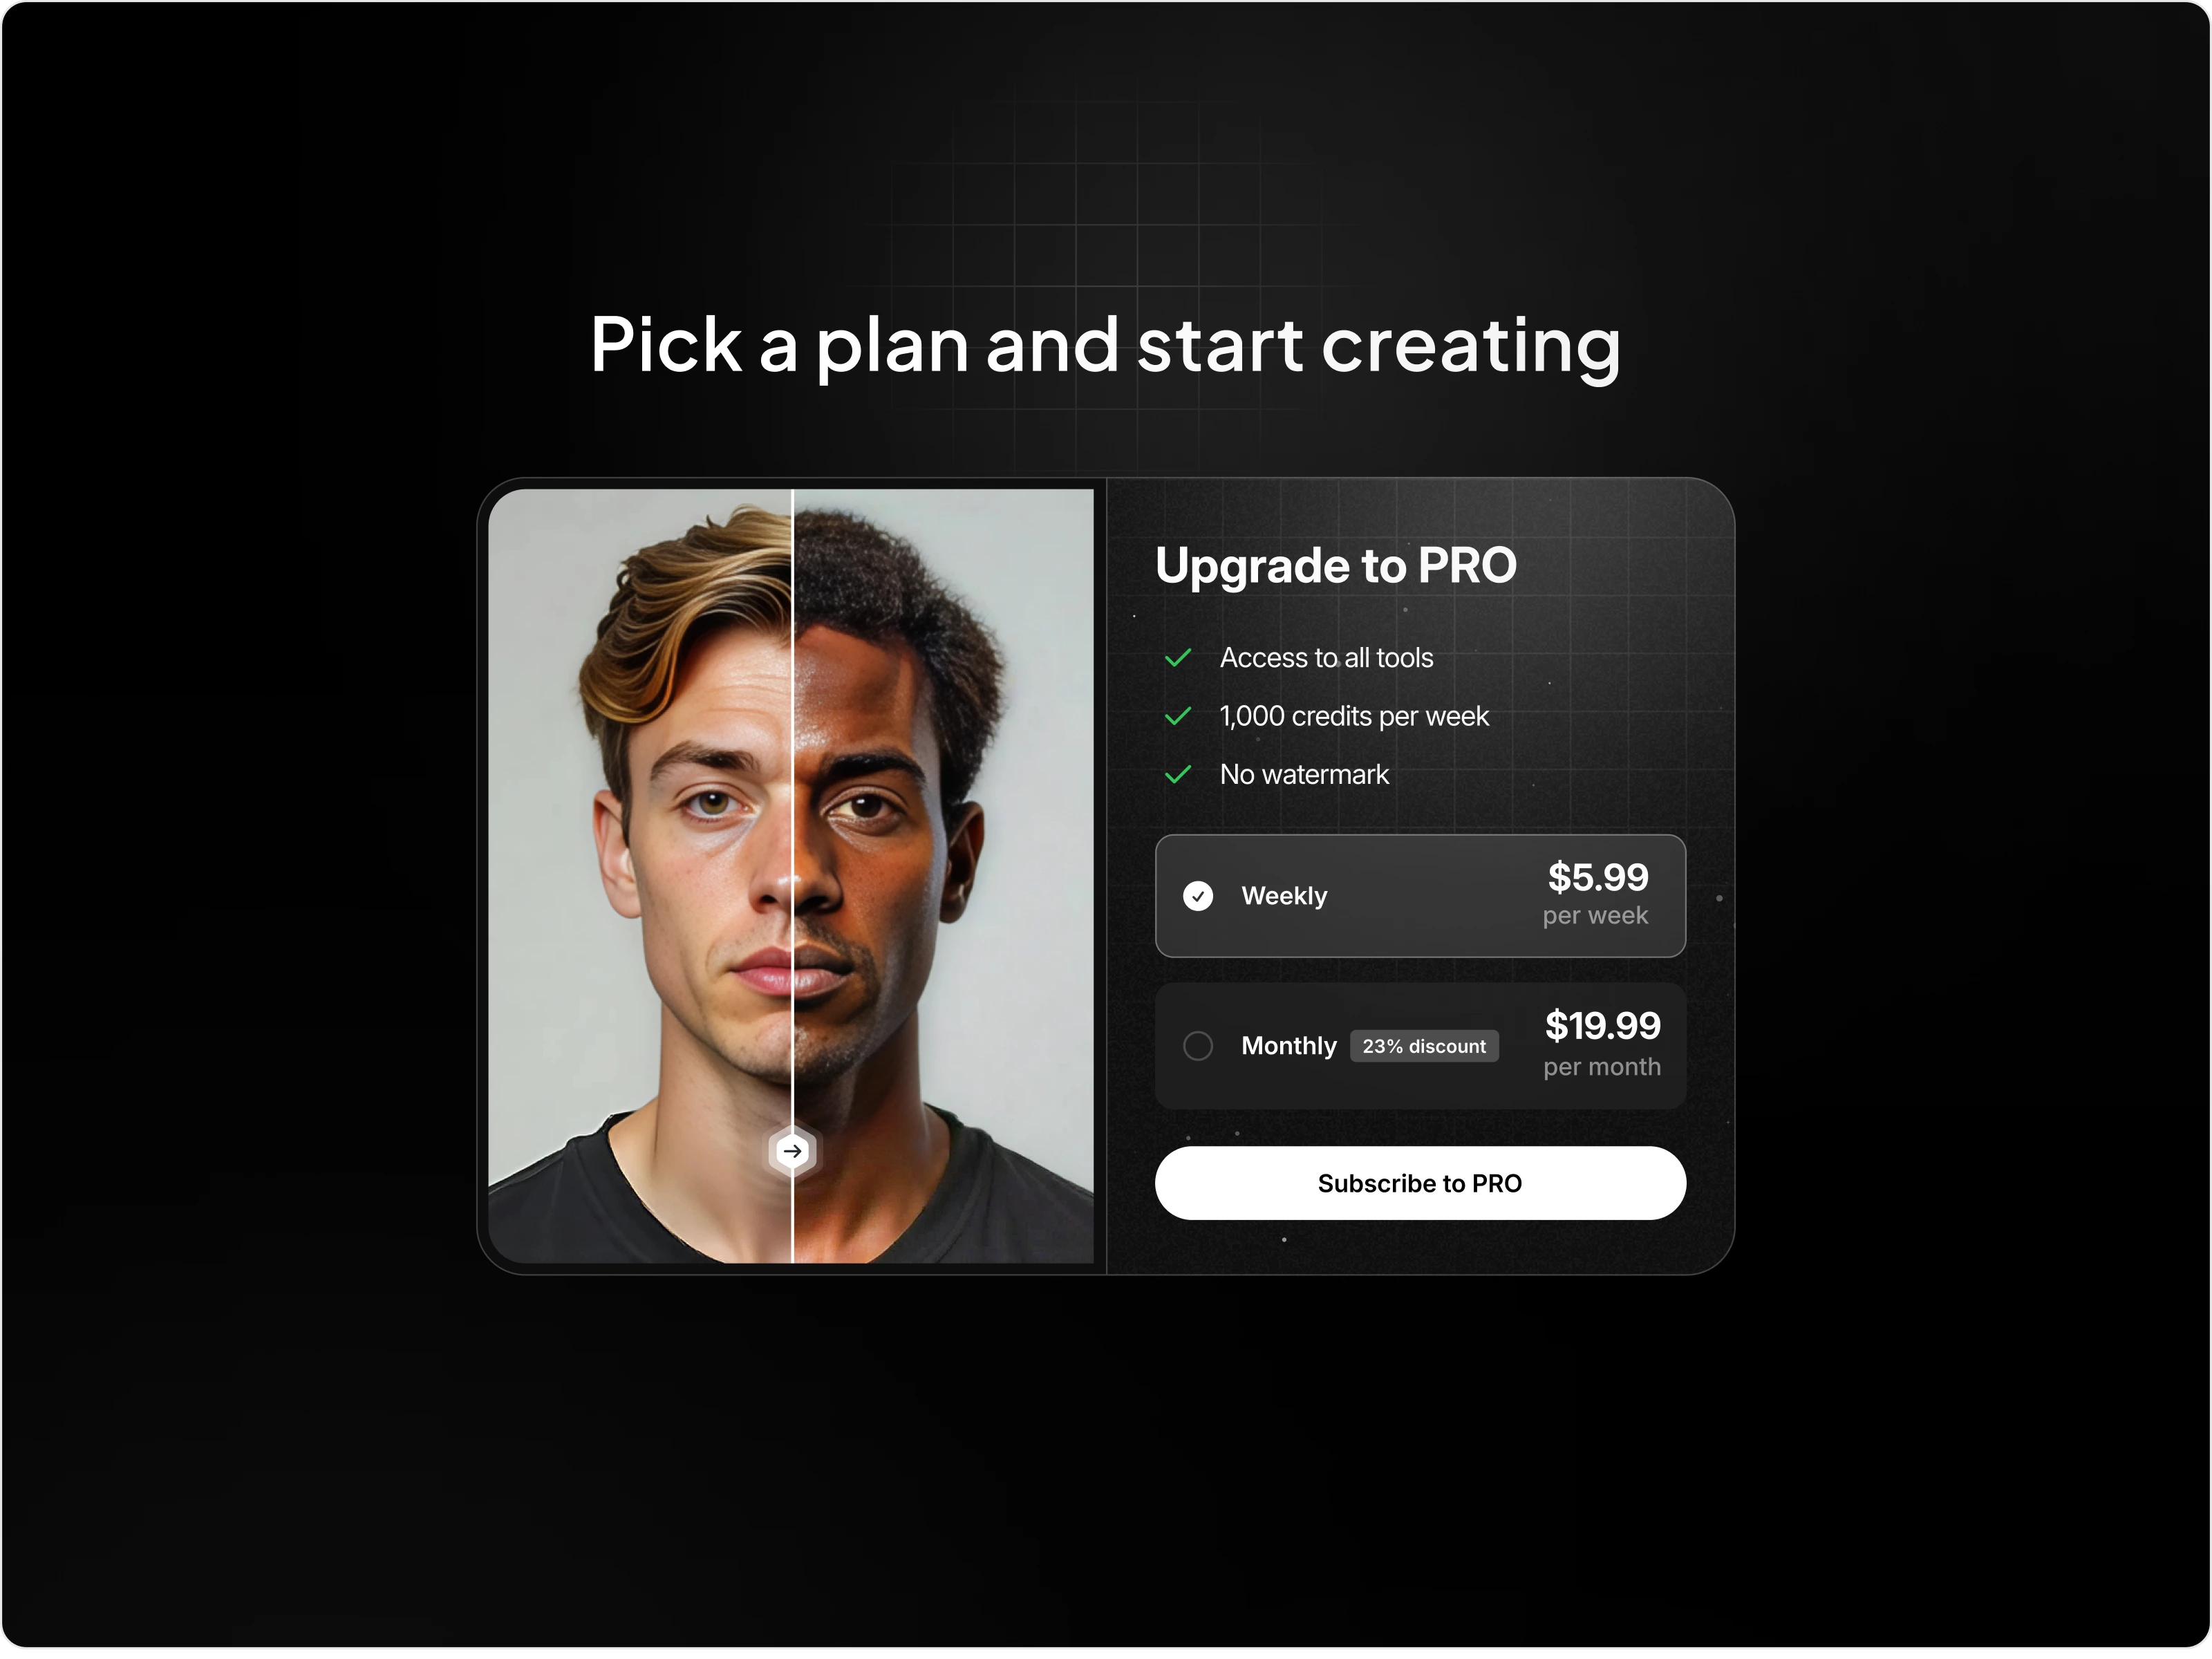Click the Upgrade to PRO heading

(1336, 567)
